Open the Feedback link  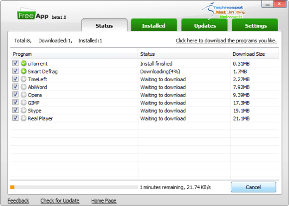(x=18, y=201)
